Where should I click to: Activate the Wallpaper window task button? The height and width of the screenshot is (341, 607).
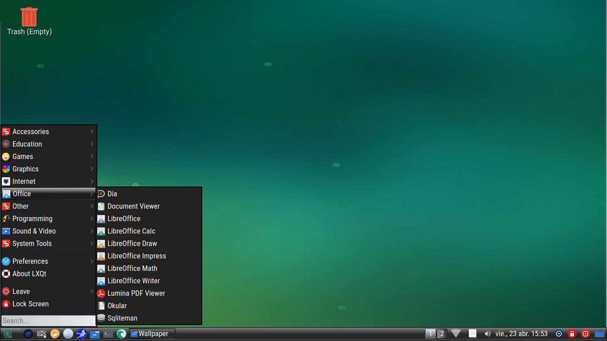pos(152,334)
